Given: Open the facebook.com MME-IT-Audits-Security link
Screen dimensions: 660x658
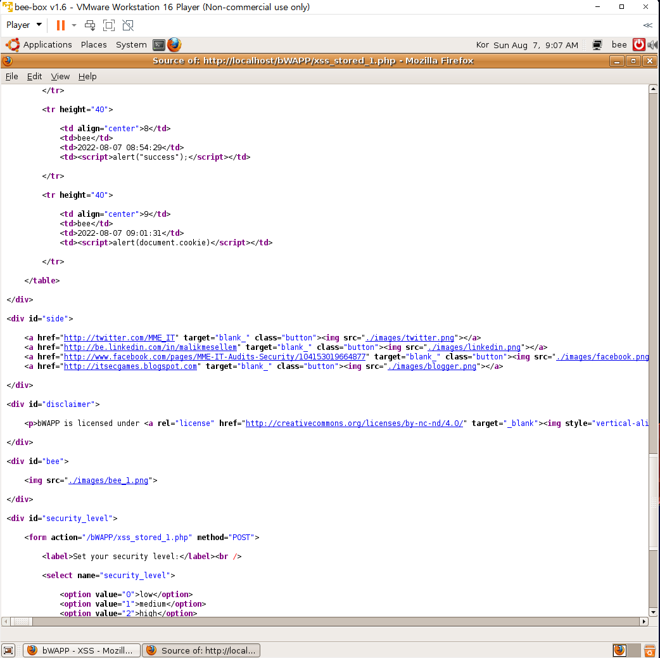Looking at the screenshot, I should click(215, 357).
